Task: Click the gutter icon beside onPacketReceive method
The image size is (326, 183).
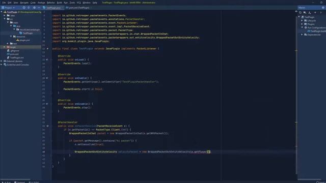Action: (47, 126)
